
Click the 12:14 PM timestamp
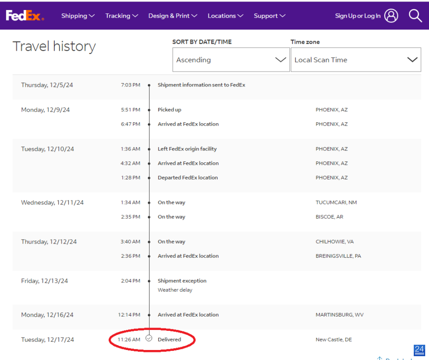pyautogui.click(x=129, y=315)
